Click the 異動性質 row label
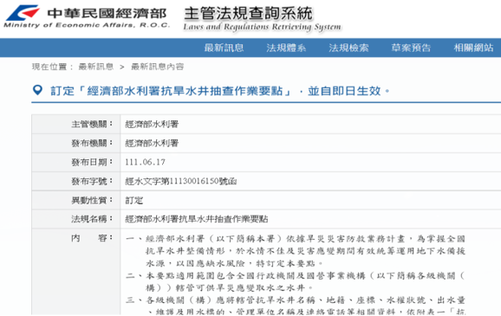The height and width of the screenshot is (316, 501). pyautogui.click(x=92, y=201)
